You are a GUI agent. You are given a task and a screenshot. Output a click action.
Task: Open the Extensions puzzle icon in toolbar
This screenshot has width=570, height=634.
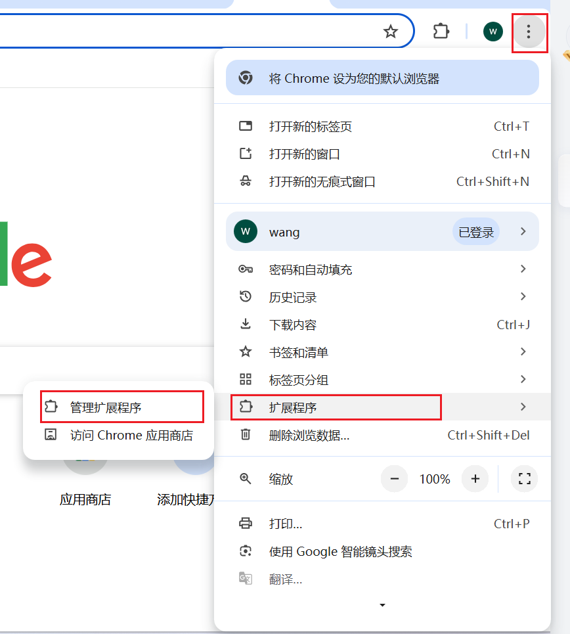coord(441,32)
